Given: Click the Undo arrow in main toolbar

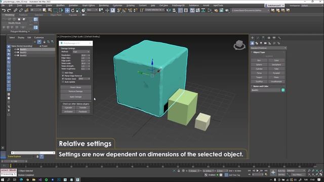Looking at the screenshot, I should tap(4, 10).
